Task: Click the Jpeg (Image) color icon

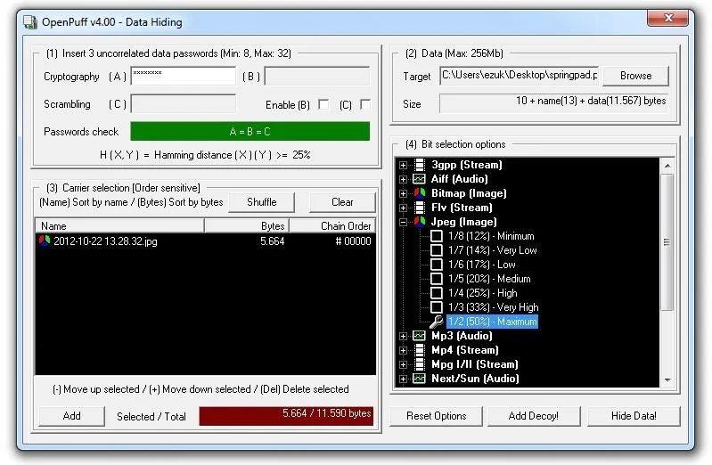Action: pyautogui.click(x=420, y=222)
